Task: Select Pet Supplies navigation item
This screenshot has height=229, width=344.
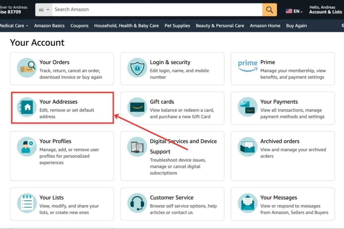Action: (x=177, y=25)
